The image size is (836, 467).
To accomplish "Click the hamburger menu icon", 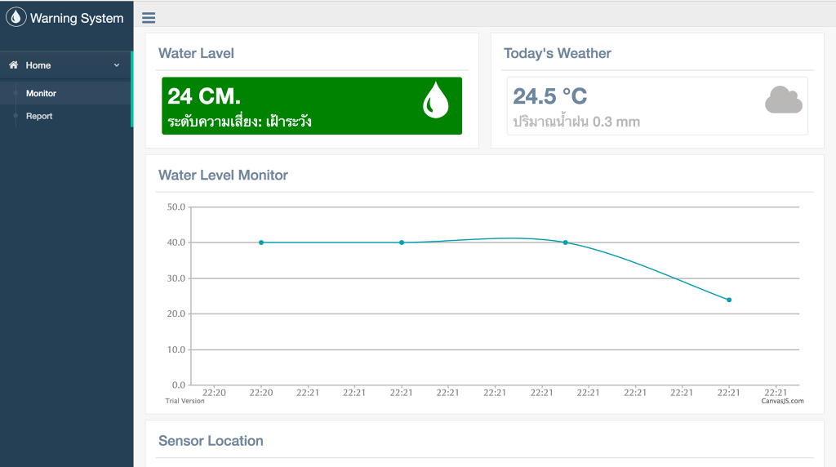I will click(149, 18).
